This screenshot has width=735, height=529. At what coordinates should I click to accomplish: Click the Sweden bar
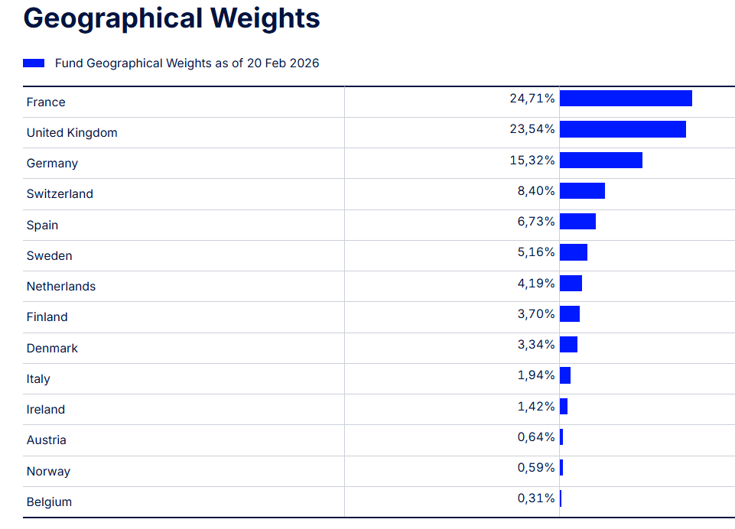pos(574,252)
